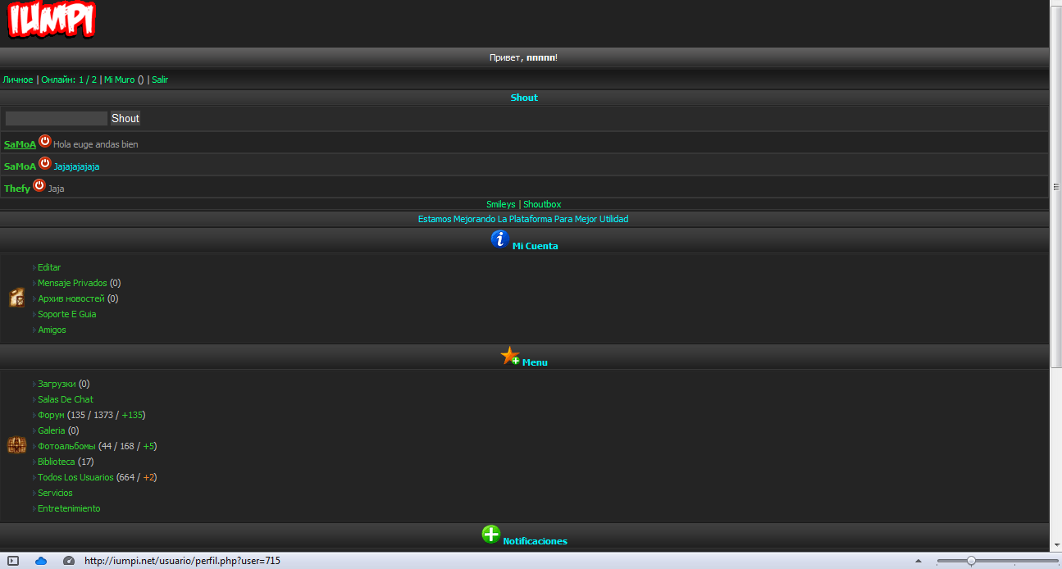Click the +5 new photo albums link

point(148,446)
